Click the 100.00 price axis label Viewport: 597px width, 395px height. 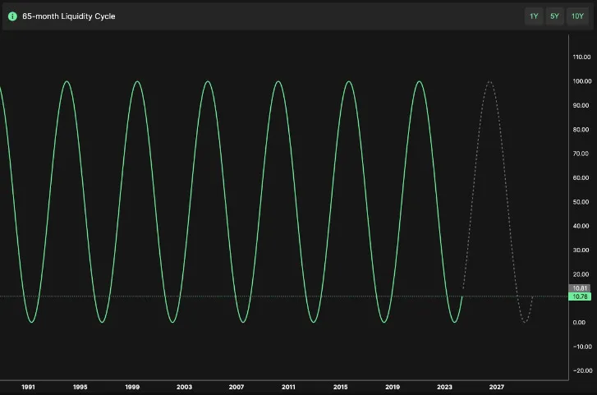click(x=582, y=81)
